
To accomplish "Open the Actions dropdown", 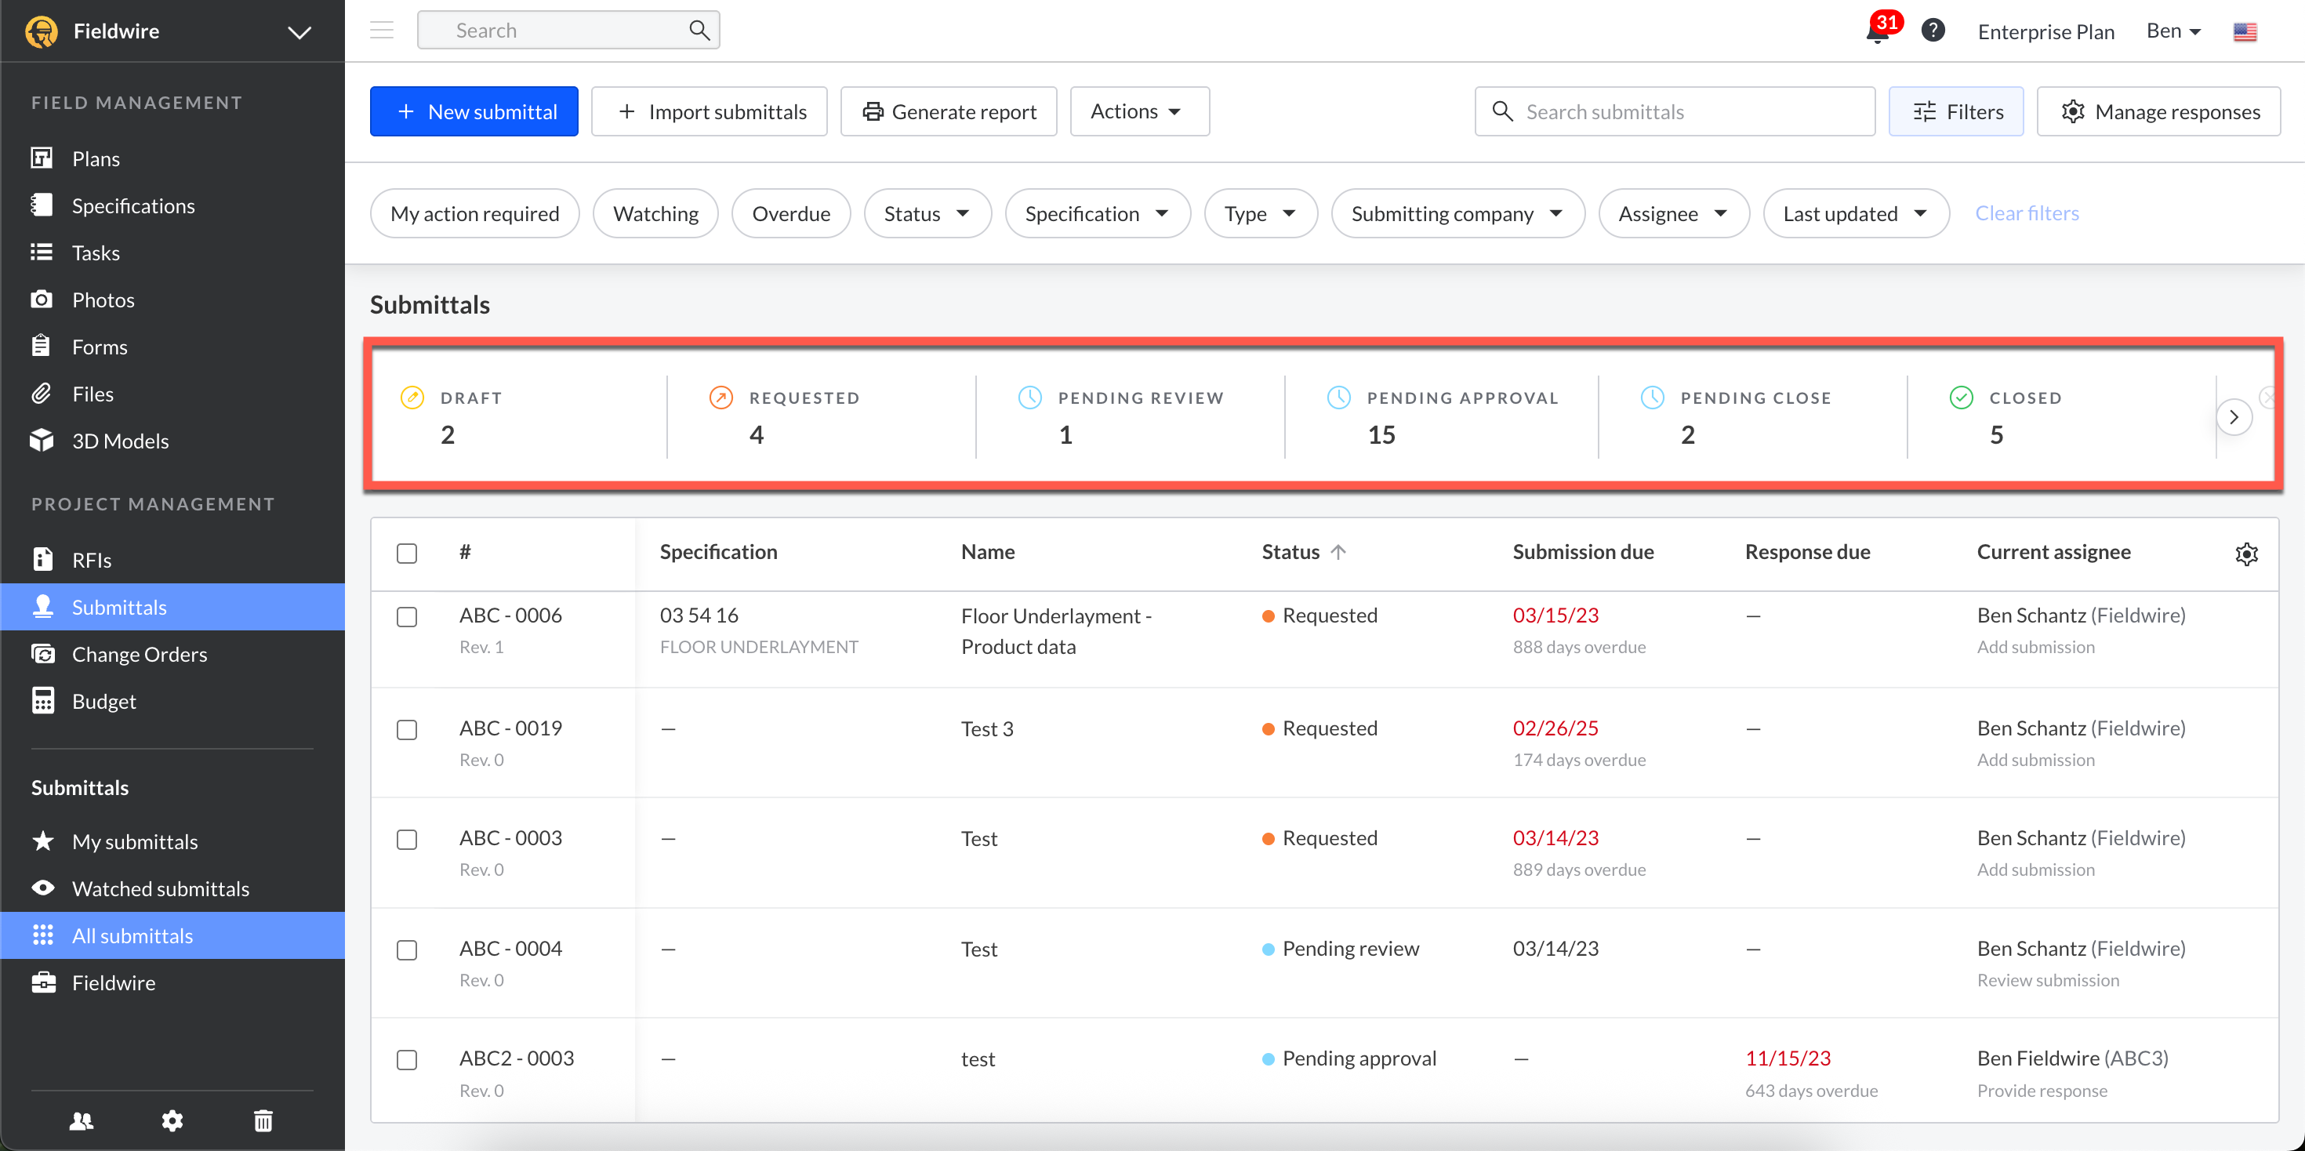I will [1139, 112].
